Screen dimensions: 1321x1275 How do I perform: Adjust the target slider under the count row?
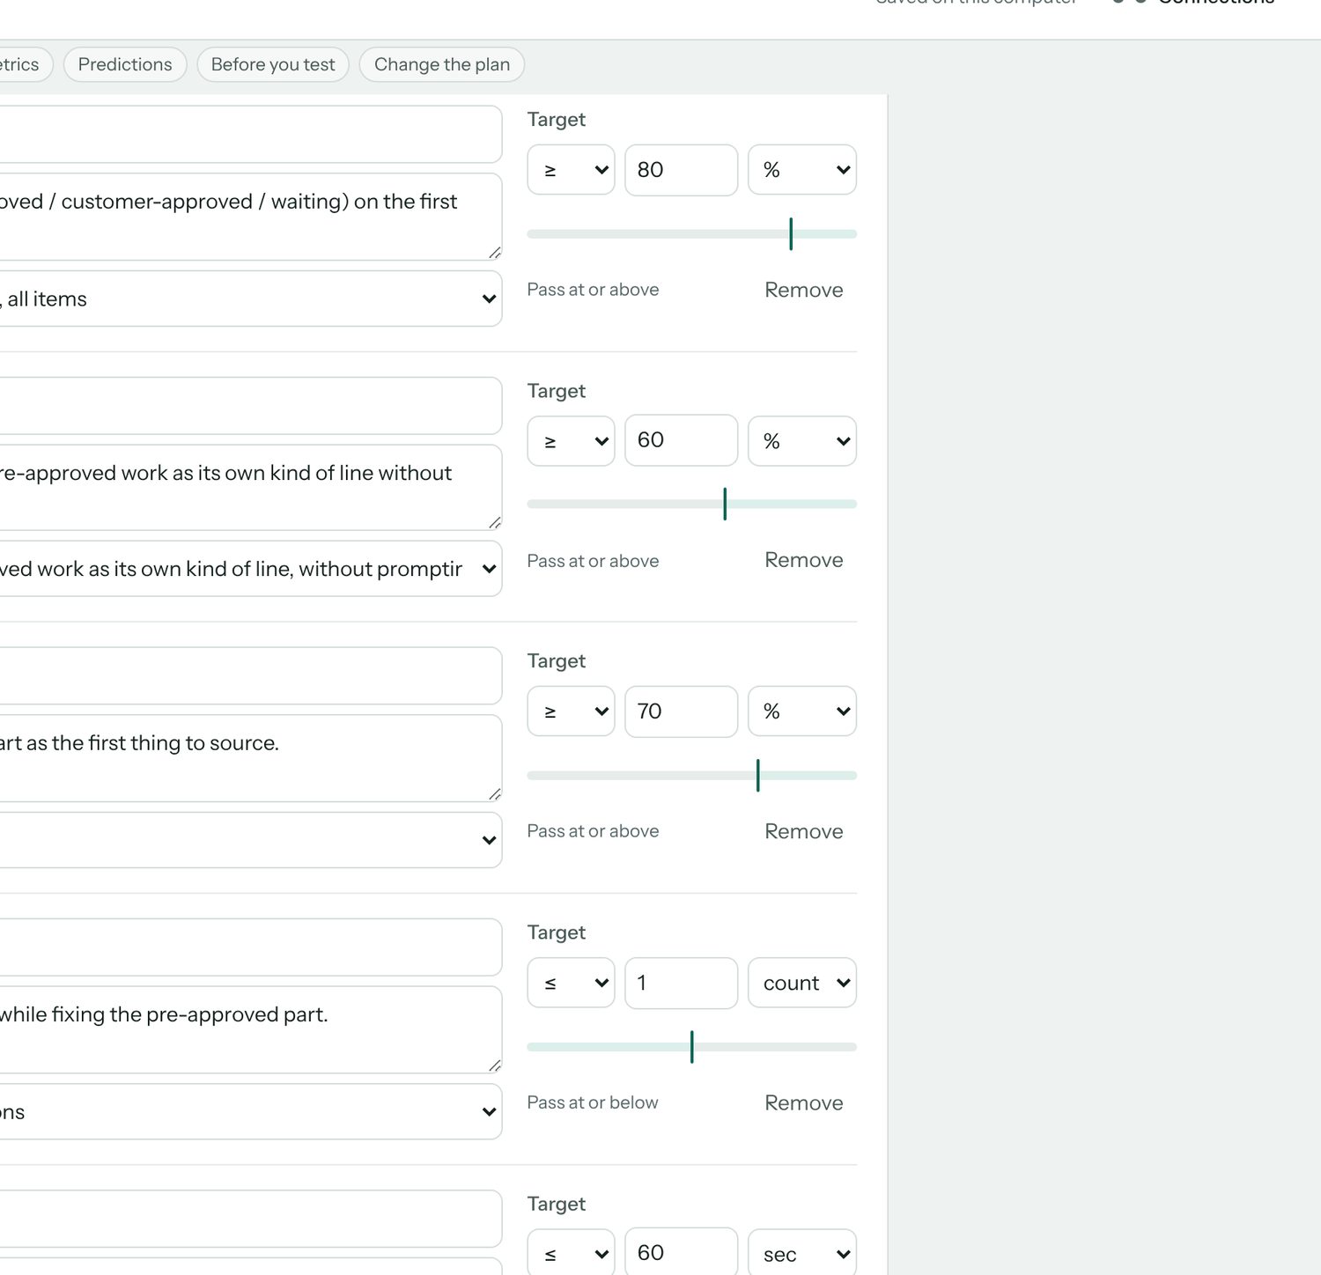pos(692,1047)
